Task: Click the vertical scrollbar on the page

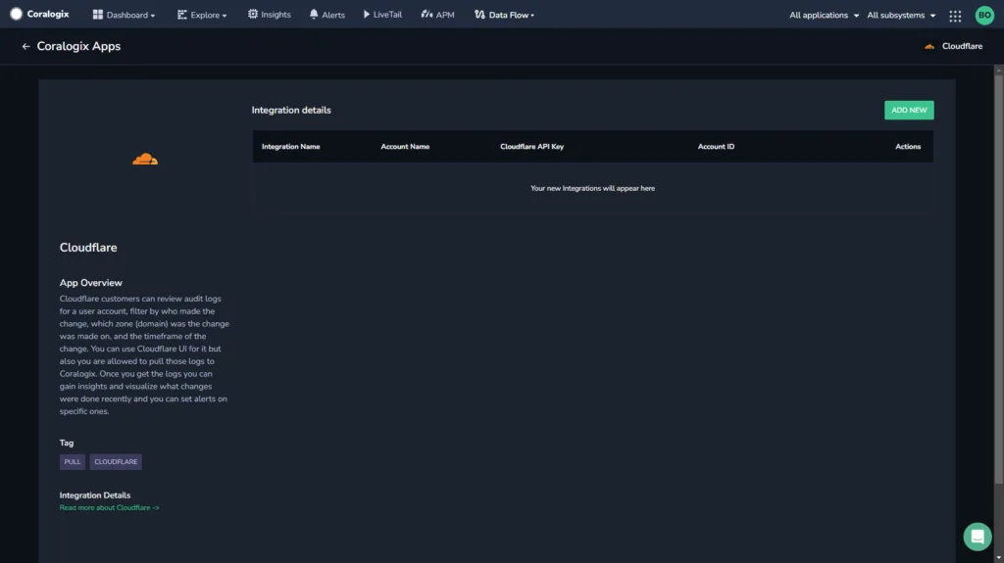Action: click(x=998, y=278)
